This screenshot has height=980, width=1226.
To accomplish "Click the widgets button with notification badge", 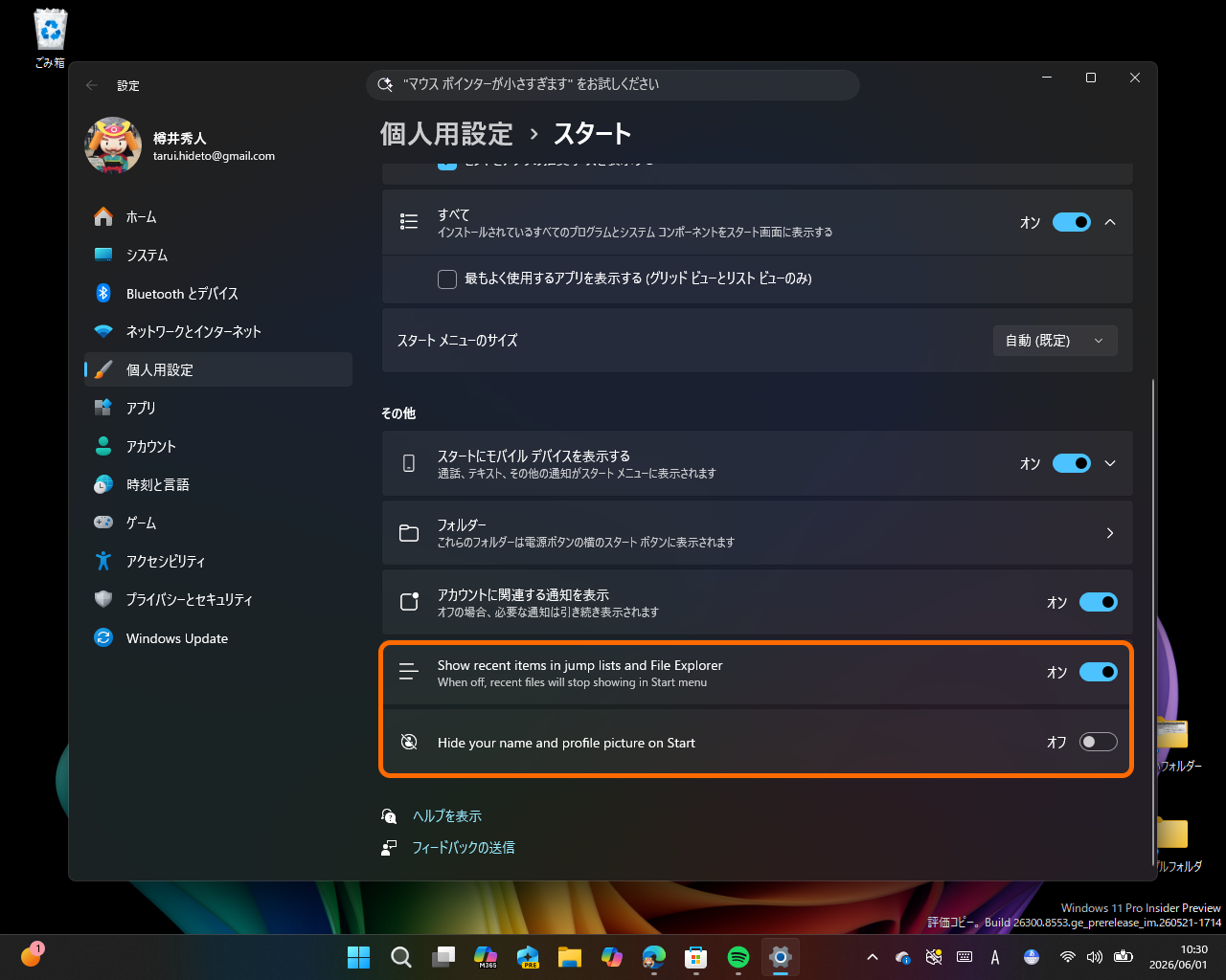I will 32,955.
